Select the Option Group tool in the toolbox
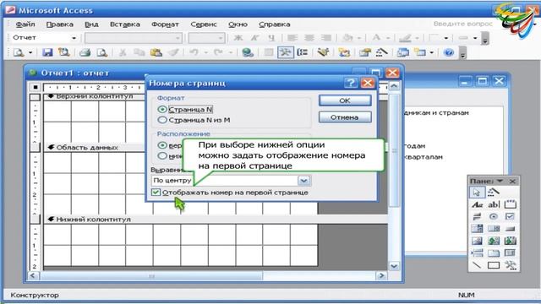 [511, 204]
